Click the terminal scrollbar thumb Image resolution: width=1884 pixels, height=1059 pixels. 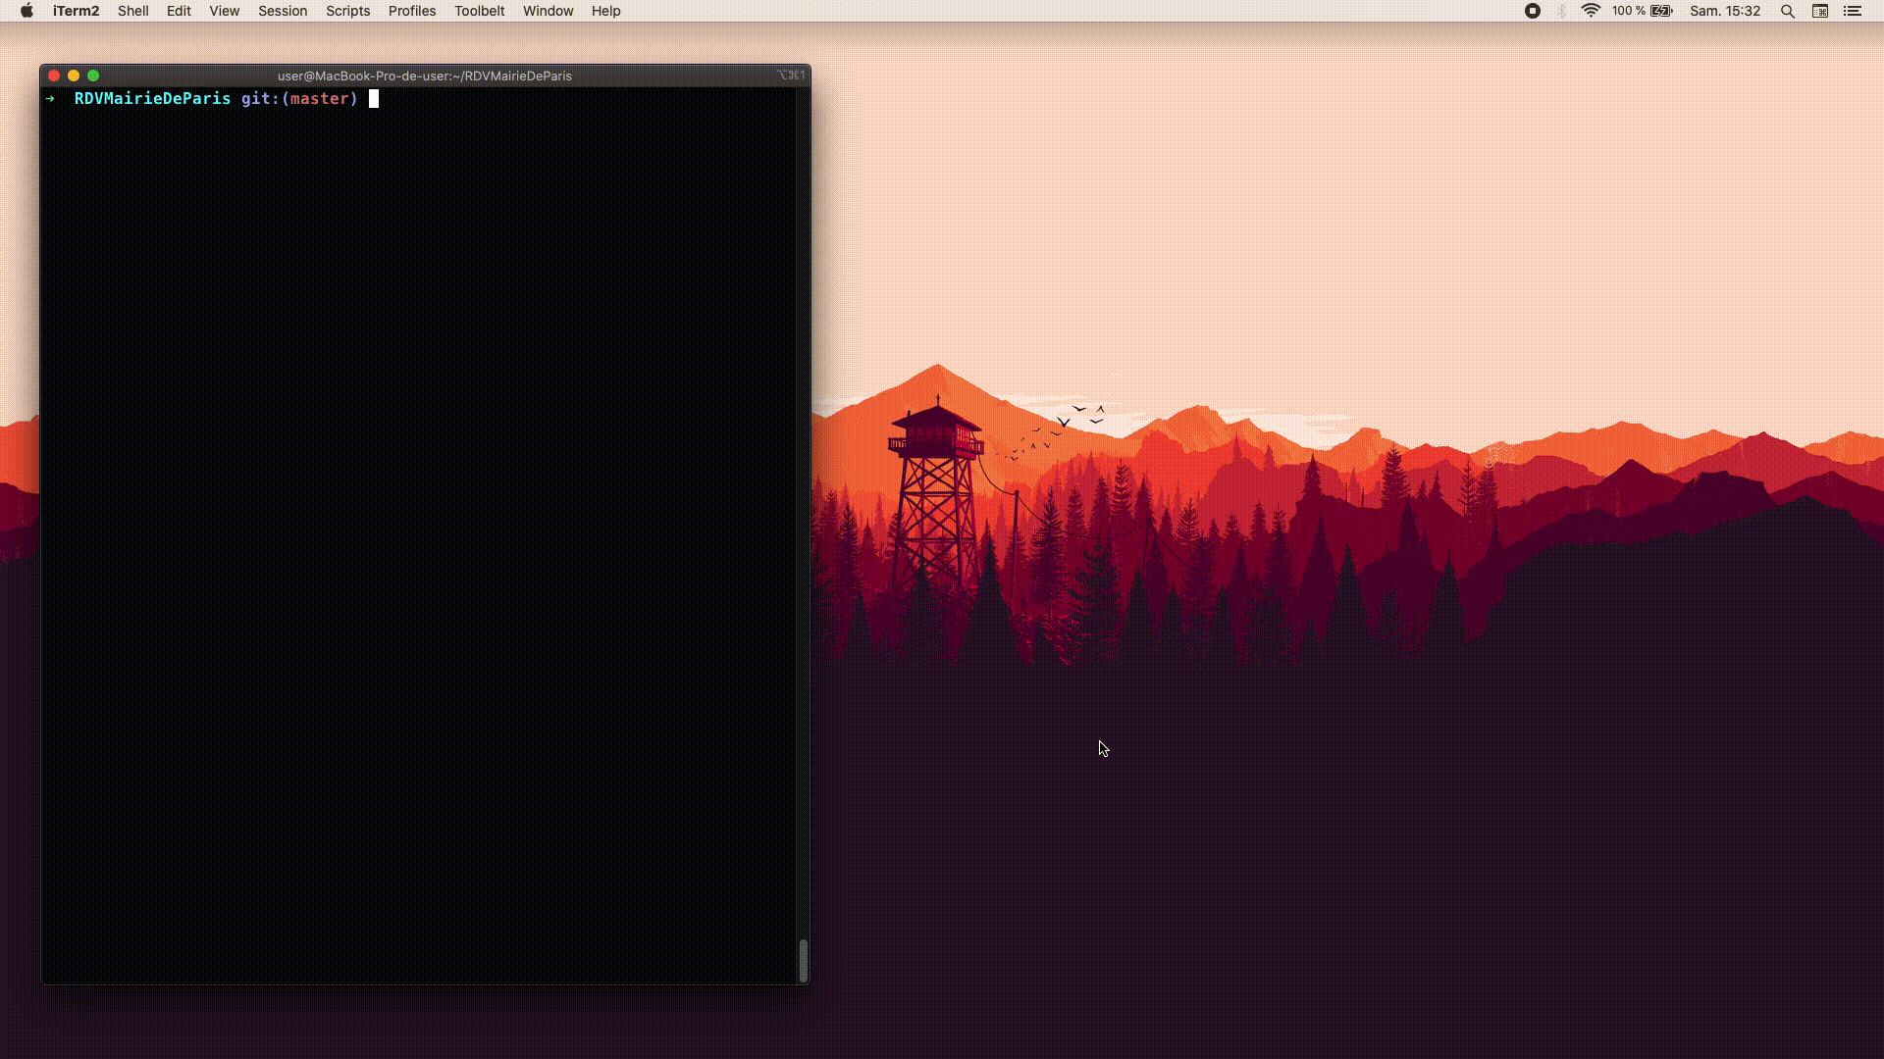click(803, 960)
